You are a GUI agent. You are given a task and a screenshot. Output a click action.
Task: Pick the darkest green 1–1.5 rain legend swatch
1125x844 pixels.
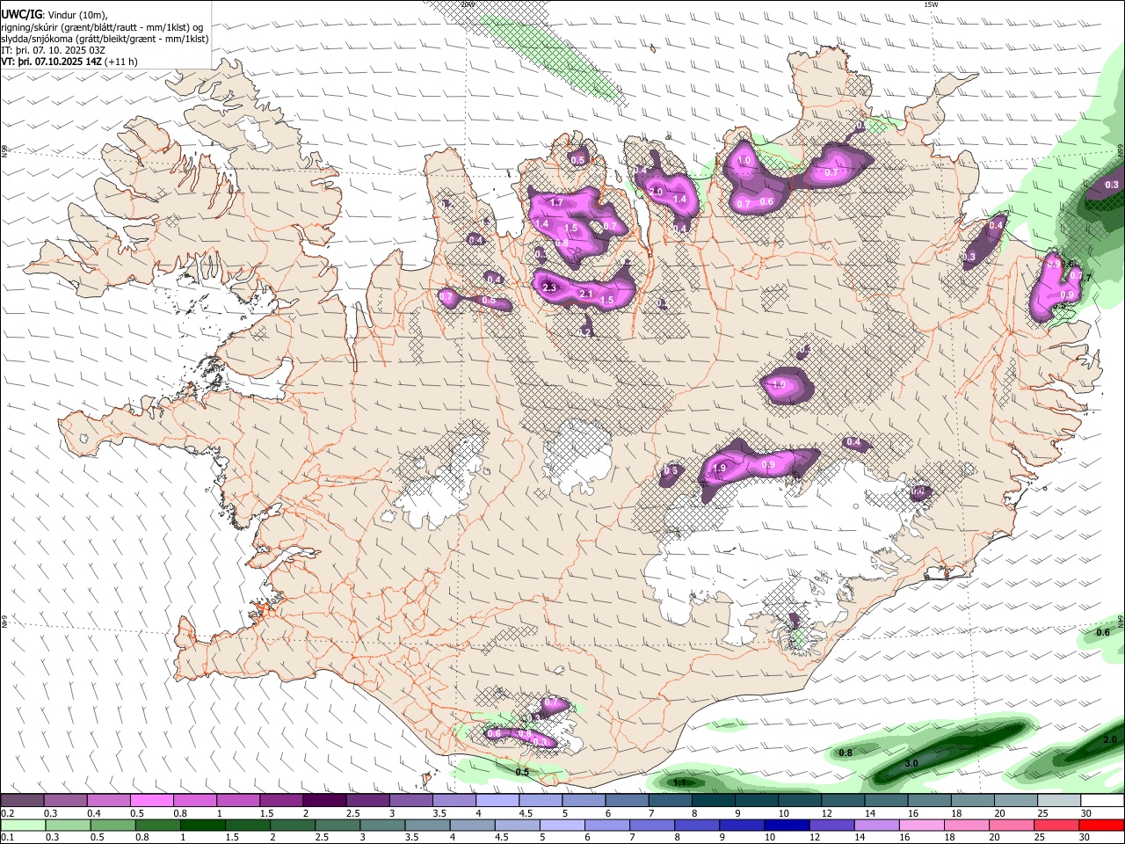[203, 825]
